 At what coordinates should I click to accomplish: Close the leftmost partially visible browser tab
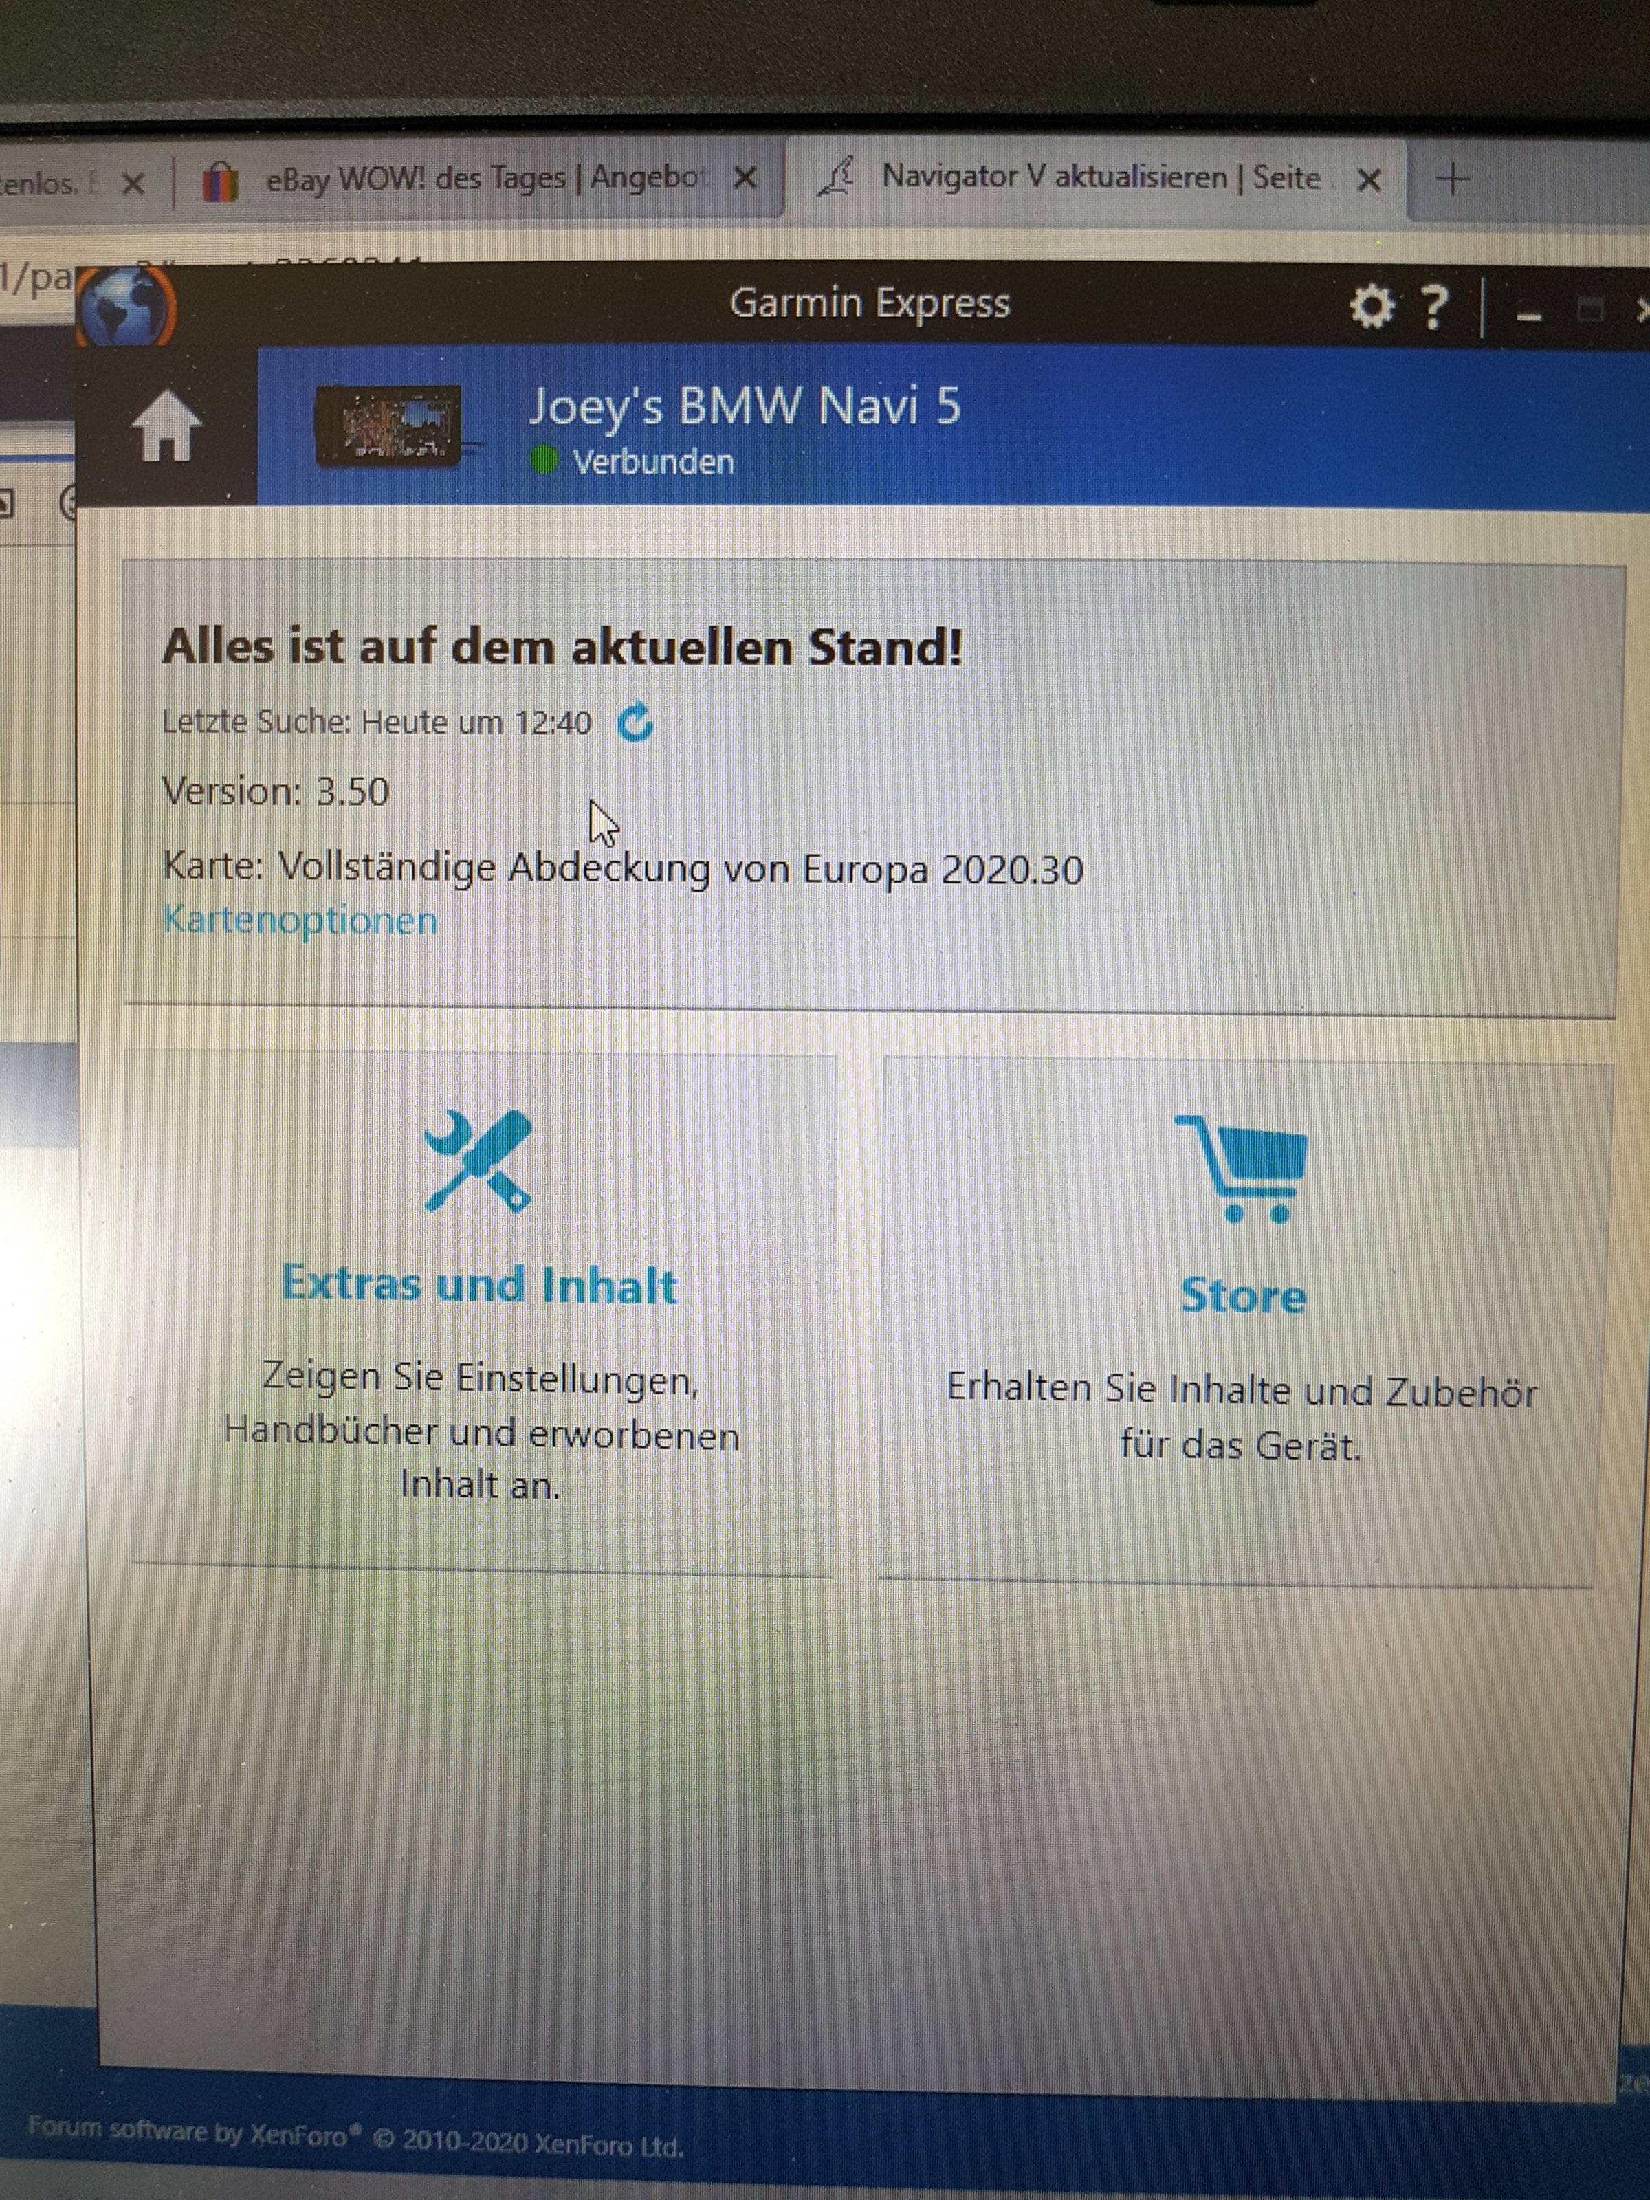[x=134, y=184]
